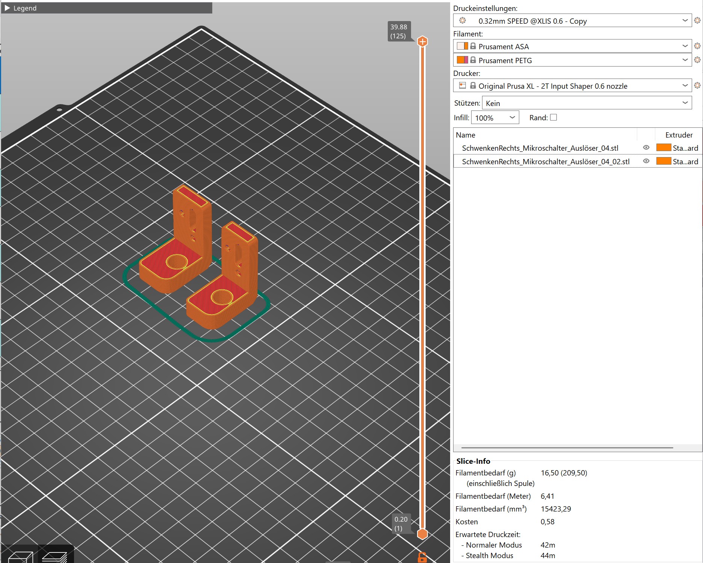Click extruder color swatch for Auslöser_04_02.stl
Viewport: 703px width, 563px height.
click(x=664, y=161)
